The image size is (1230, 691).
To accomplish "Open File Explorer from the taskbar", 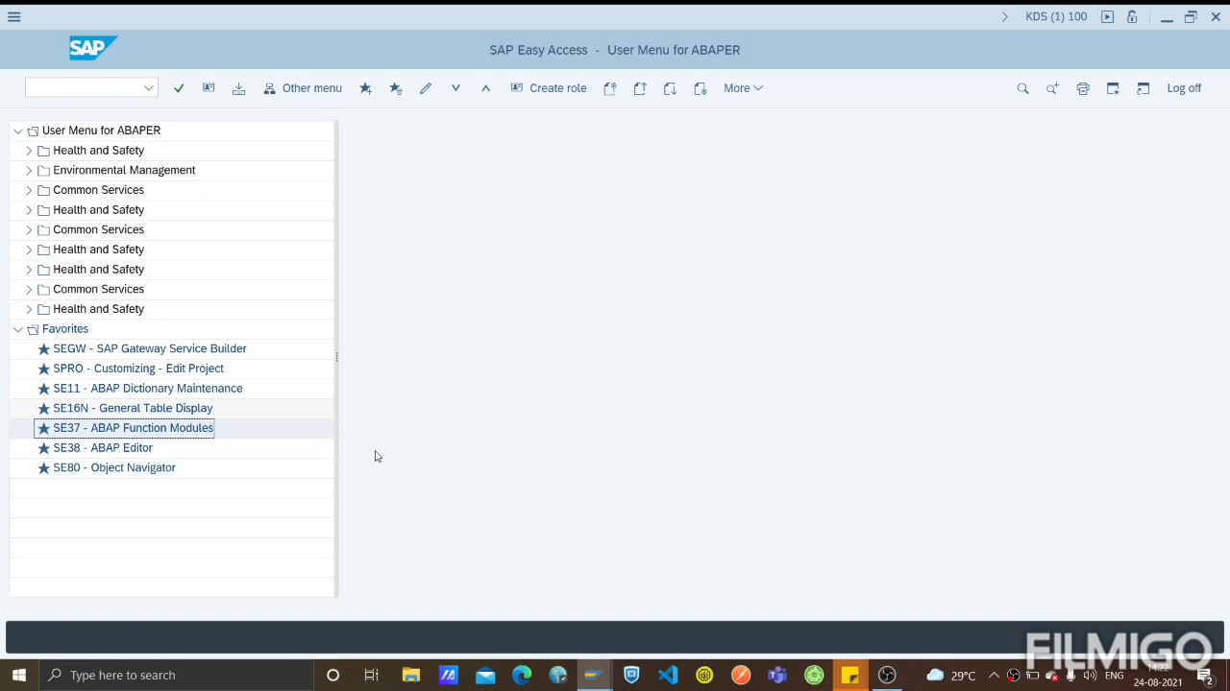I will point(411,675).
